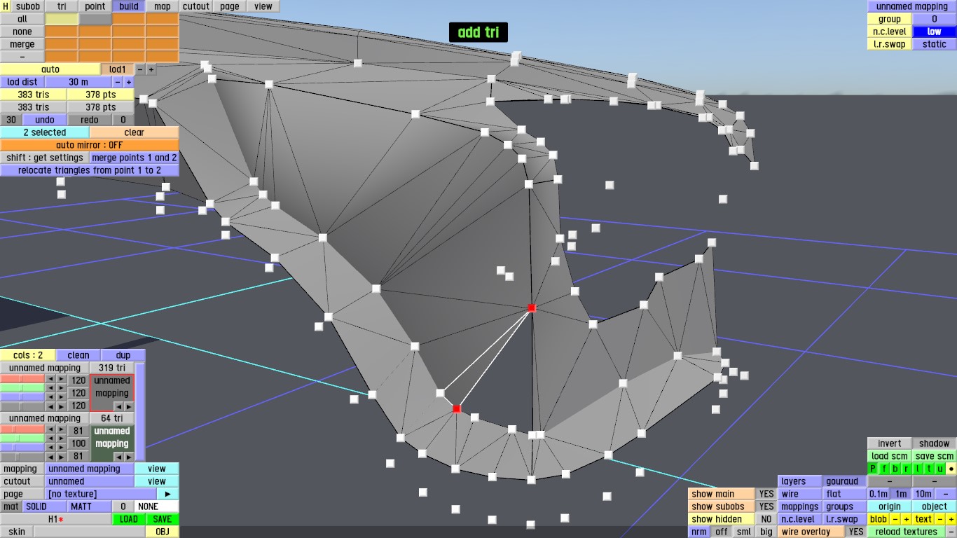Switch to the build tab

tap(129, 6)
